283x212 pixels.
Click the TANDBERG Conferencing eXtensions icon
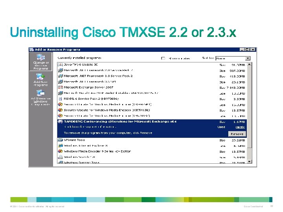(x=60, y=121)
